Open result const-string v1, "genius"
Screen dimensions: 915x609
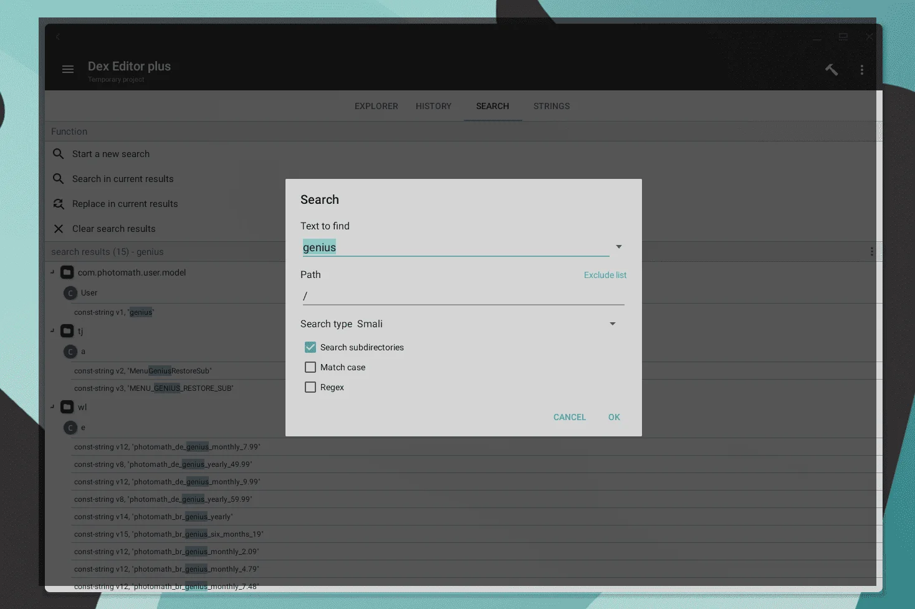point(114,312)
